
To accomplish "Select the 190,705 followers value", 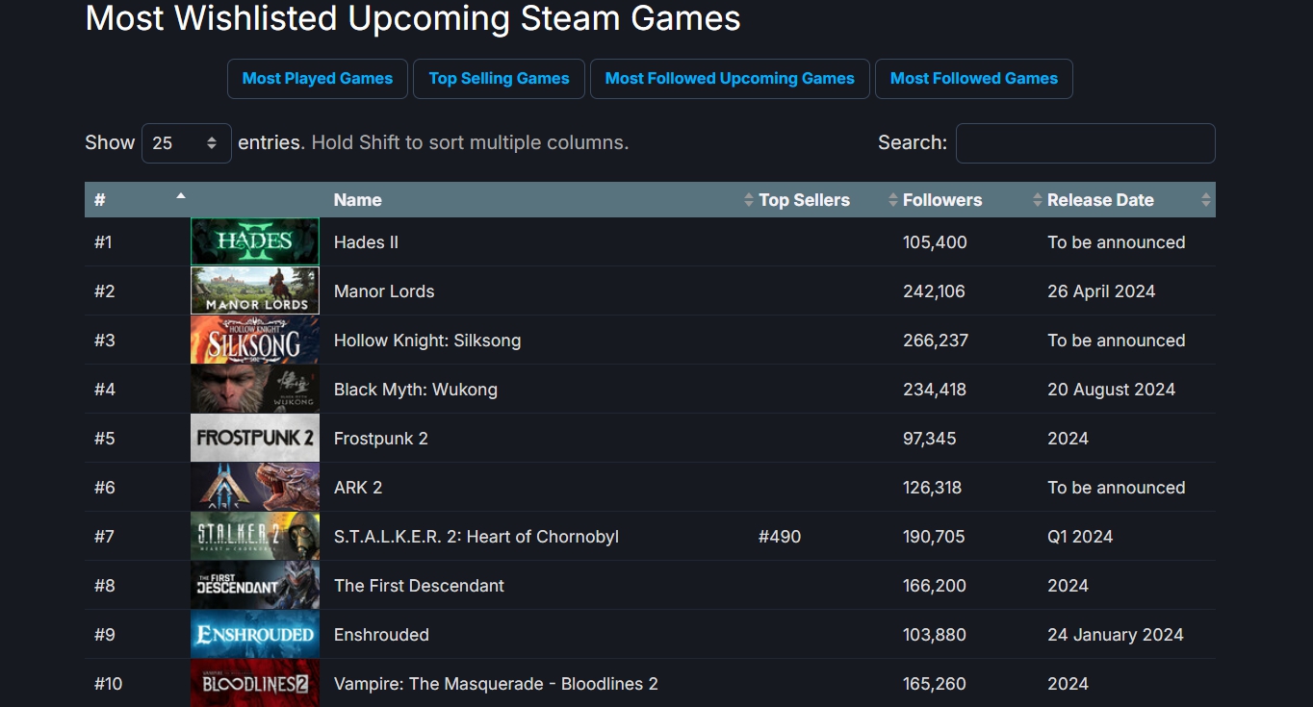I will click(934, 537).
